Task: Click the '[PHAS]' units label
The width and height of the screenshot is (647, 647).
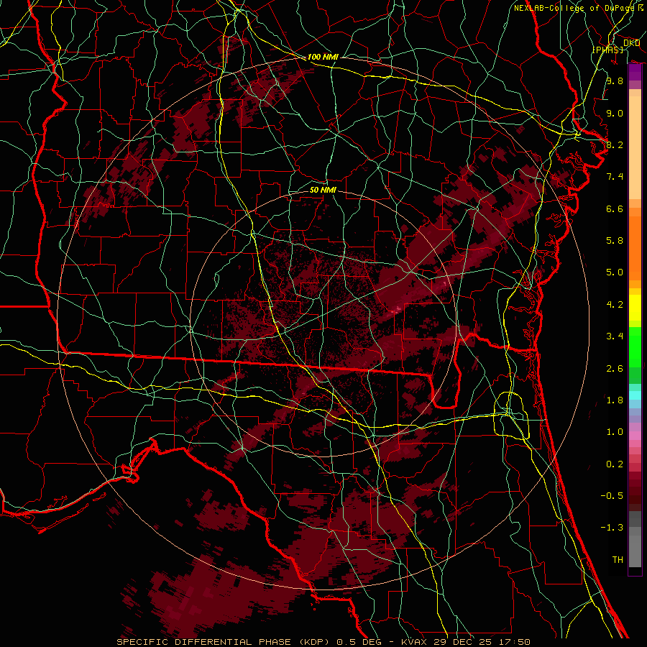Action: coord(607,50)
